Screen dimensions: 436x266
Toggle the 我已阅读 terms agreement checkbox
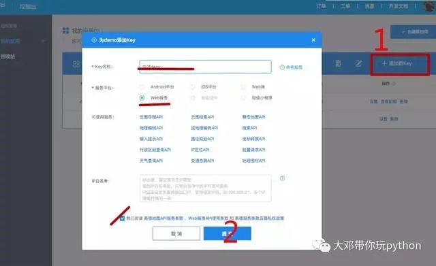122,218
